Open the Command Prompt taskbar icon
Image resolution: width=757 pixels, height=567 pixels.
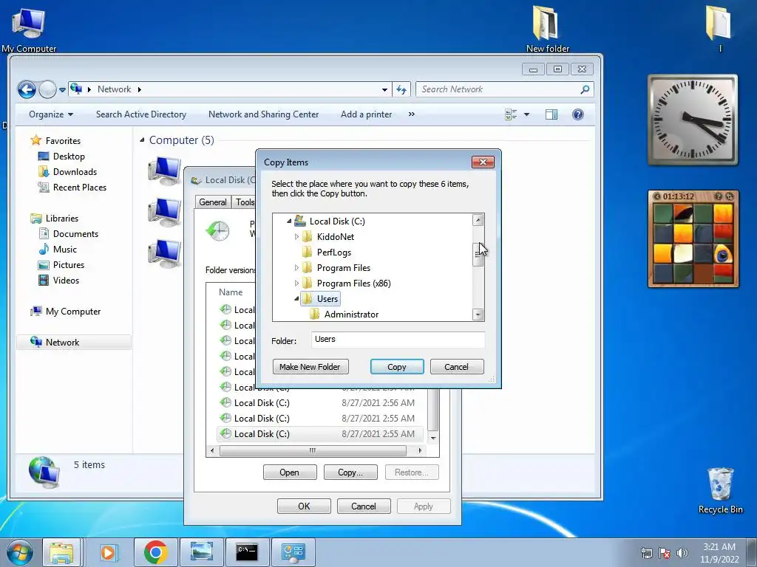tap(246, 552)
